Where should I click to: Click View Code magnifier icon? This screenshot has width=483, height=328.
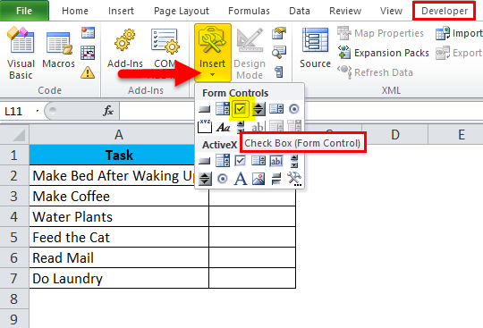(x=279, y=53)
